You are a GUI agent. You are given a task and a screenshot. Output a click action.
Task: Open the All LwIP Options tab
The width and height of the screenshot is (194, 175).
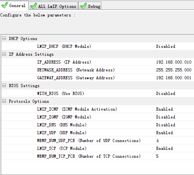(53, 6)
